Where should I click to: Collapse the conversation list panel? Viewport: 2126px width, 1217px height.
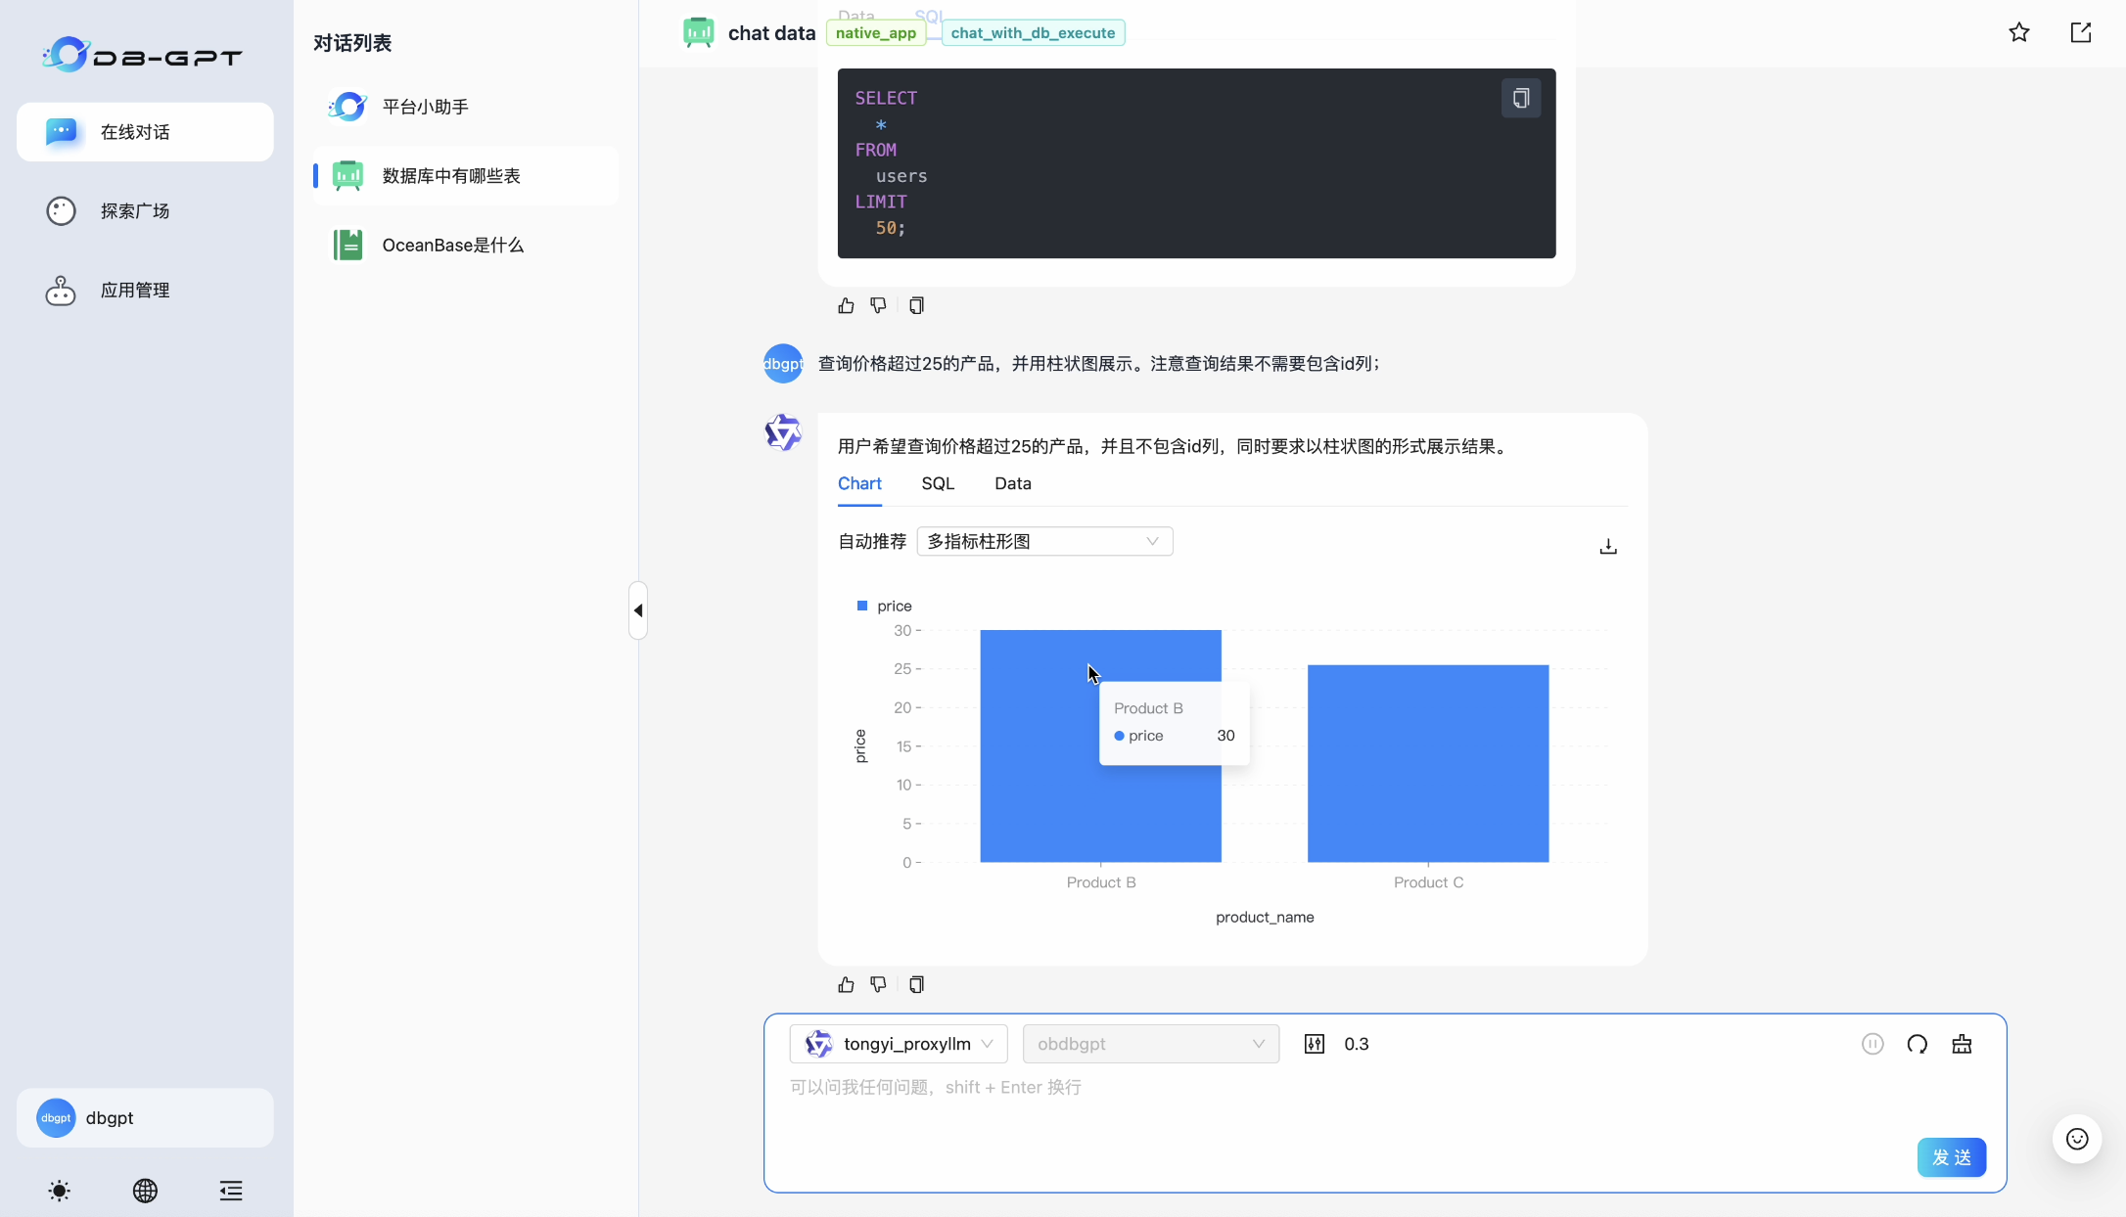point(638,609)
